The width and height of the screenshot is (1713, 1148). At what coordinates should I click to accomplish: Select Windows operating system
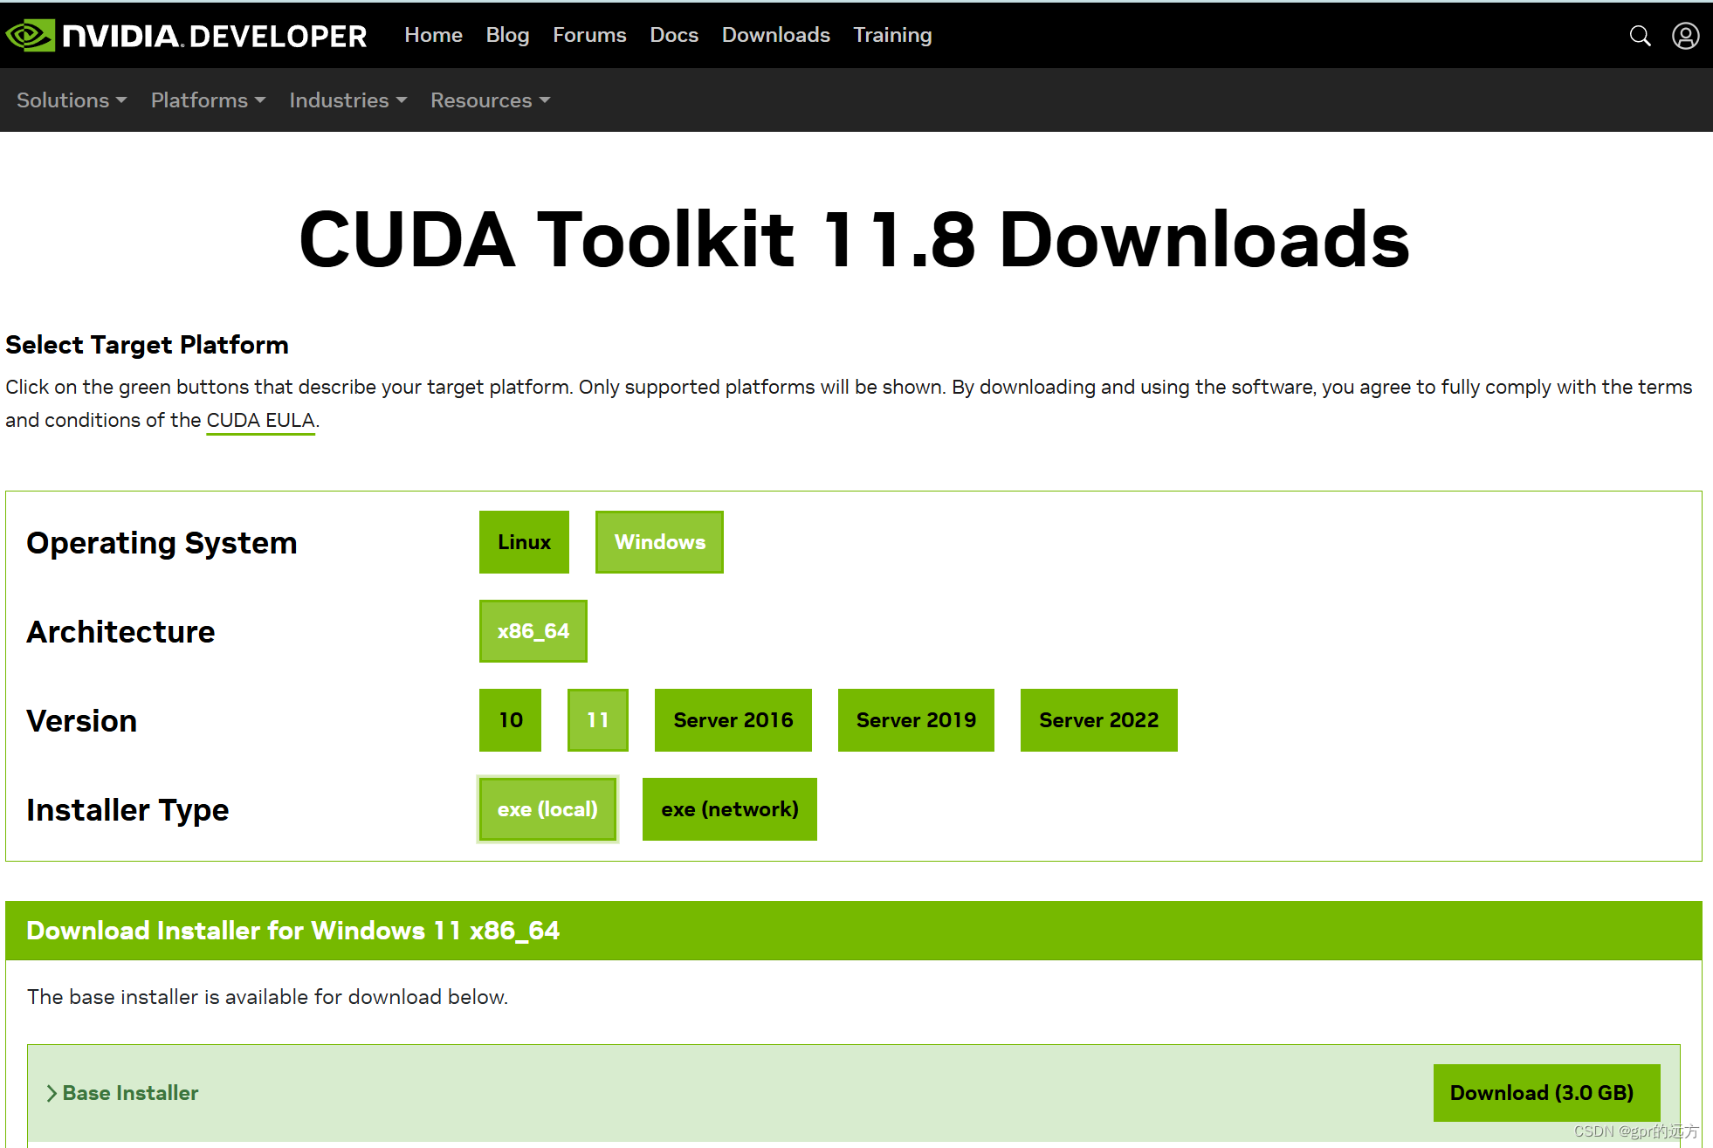click(659, 542)
